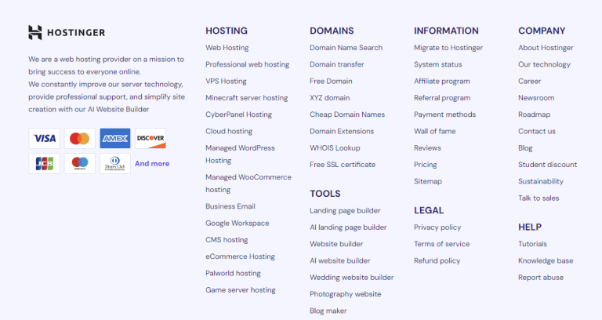This screenshot has height=320, width=602.
Task: Open Referral program link
Action: click(x=442, y=98)
